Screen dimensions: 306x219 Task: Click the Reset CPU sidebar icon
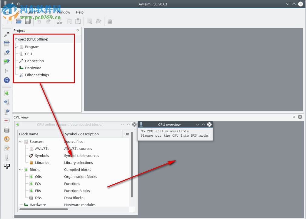tap(7, 43)
